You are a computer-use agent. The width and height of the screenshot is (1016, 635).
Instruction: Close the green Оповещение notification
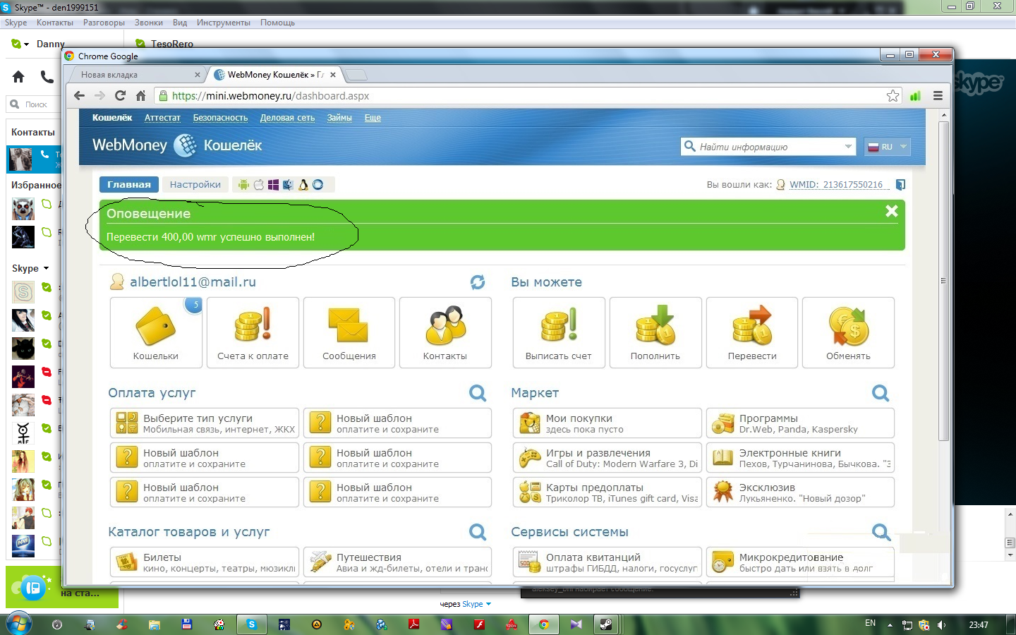tap(892, 211)
